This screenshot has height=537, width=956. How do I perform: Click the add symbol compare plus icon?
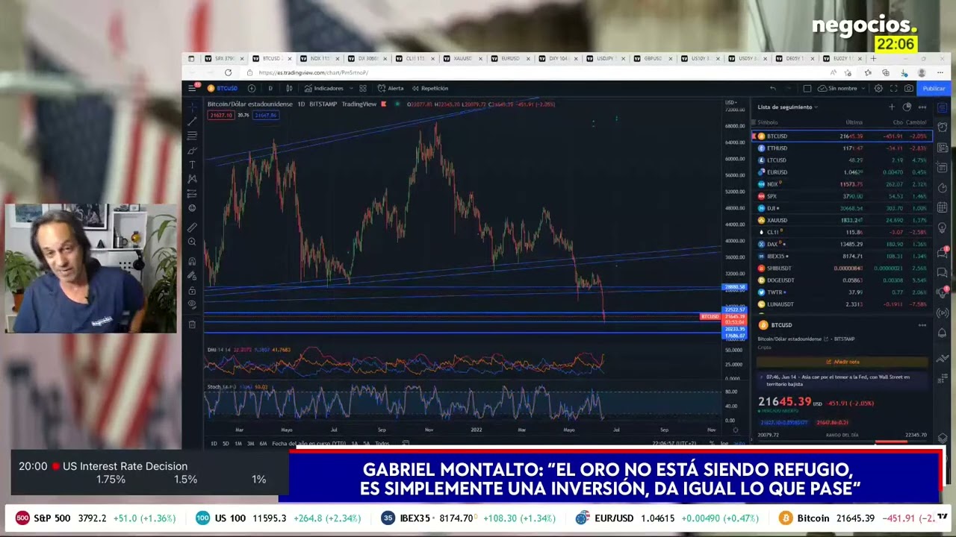[251, 88]
